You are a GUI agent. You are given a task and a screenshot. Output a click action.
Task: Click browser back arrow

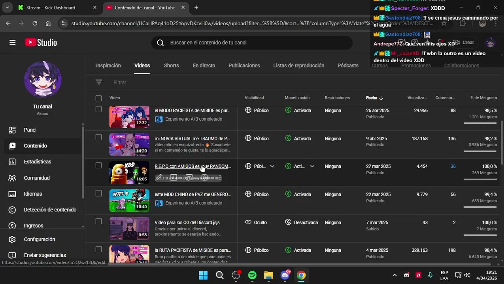8,24
